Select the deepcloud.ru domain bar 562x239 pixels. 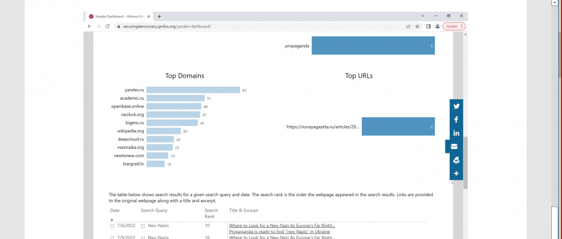click(x=160, y=139)
